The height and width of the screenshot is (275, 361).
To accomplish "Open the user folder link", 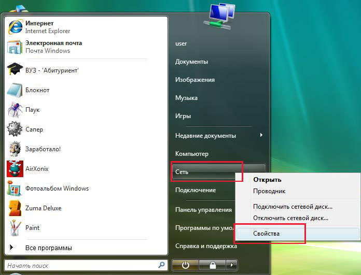I will pyautogui.click(x=181, y=44).
